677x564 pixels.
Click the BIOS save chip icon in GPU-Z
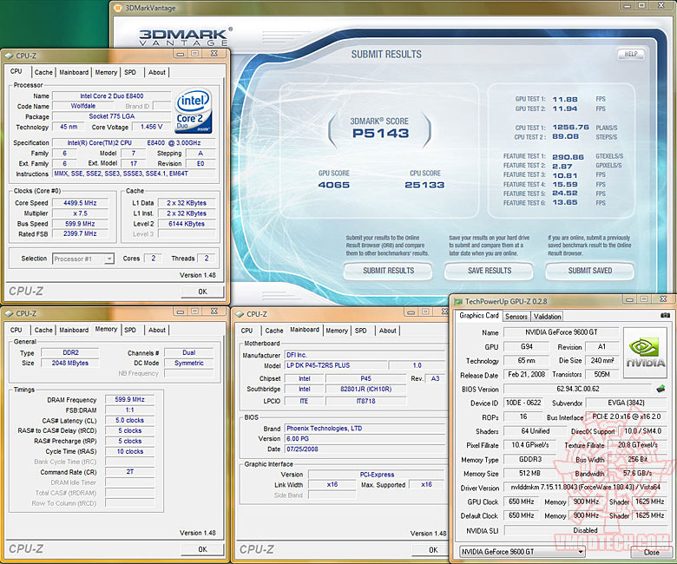coord(661,389)
